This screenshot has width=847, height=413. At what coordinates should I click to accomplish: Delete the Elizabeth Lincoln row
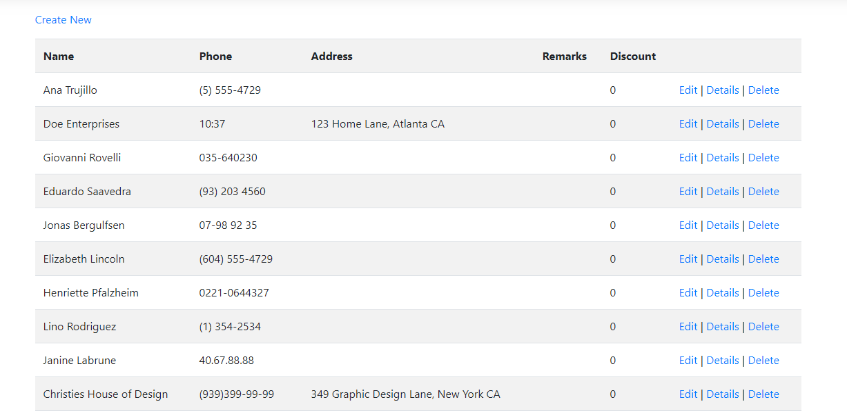pyautogui.click(x=763, y=259)
